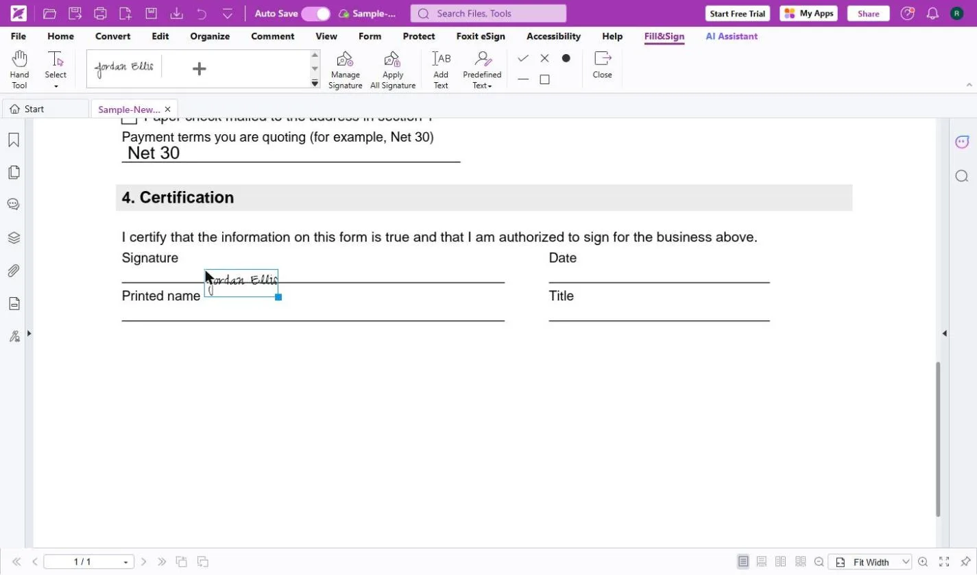The width and height of the screenshot is (977, 575).
Task: Switch to the Protect tab
Action: [x=419, y=36]
